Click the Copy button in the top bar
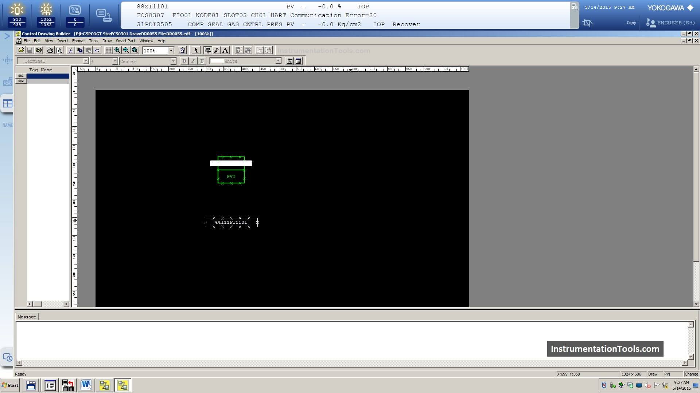The image size is (700, 393). pyautogui.click(x=631, y=23)
